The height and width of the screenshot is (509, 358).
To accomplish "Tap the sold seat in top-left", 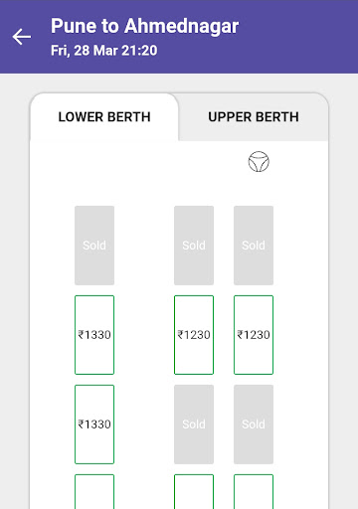I will [x=94, y=246].
